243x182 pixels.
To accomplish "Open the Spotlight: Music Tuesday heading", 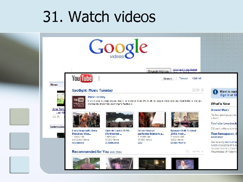I will click(x=92, y=90).
